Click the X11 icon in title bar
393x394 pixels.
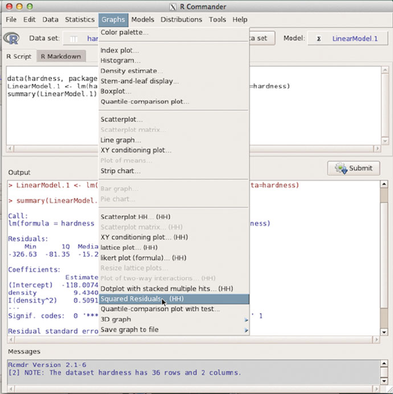pos(173,6)
